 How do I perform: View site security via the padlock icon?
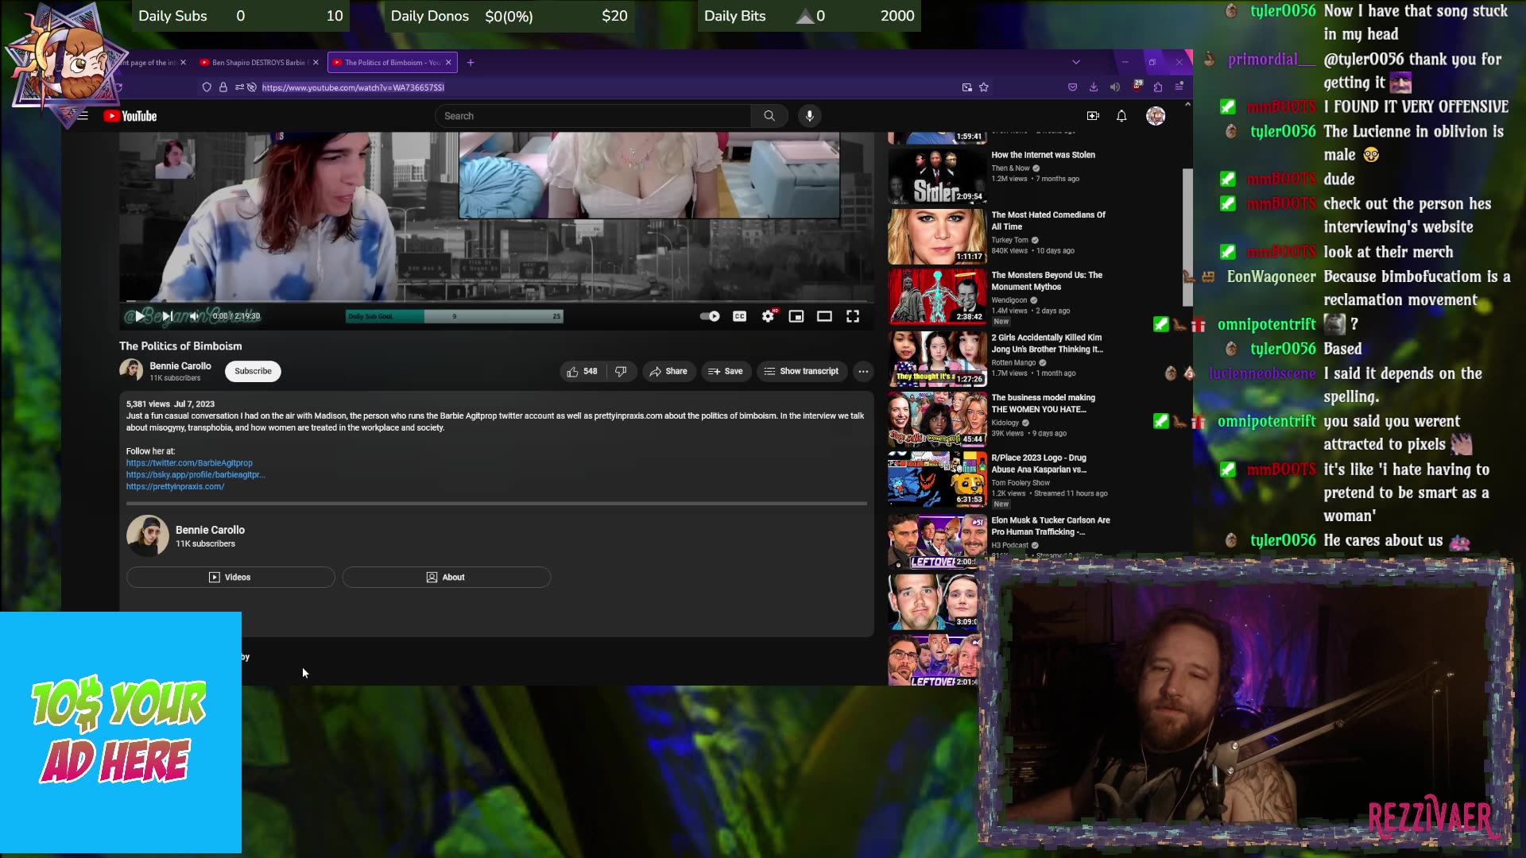tap(223, 87)
